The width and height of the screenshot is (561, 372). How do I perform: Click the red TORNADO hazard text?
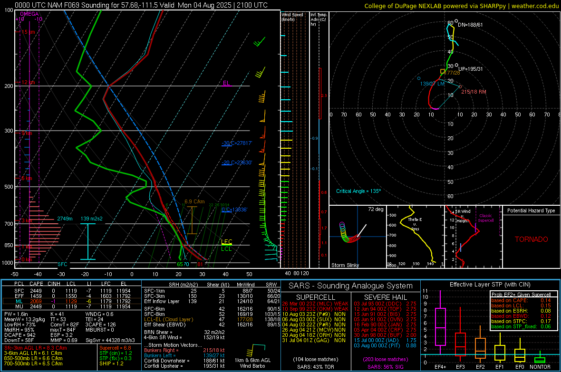[532, 239]
